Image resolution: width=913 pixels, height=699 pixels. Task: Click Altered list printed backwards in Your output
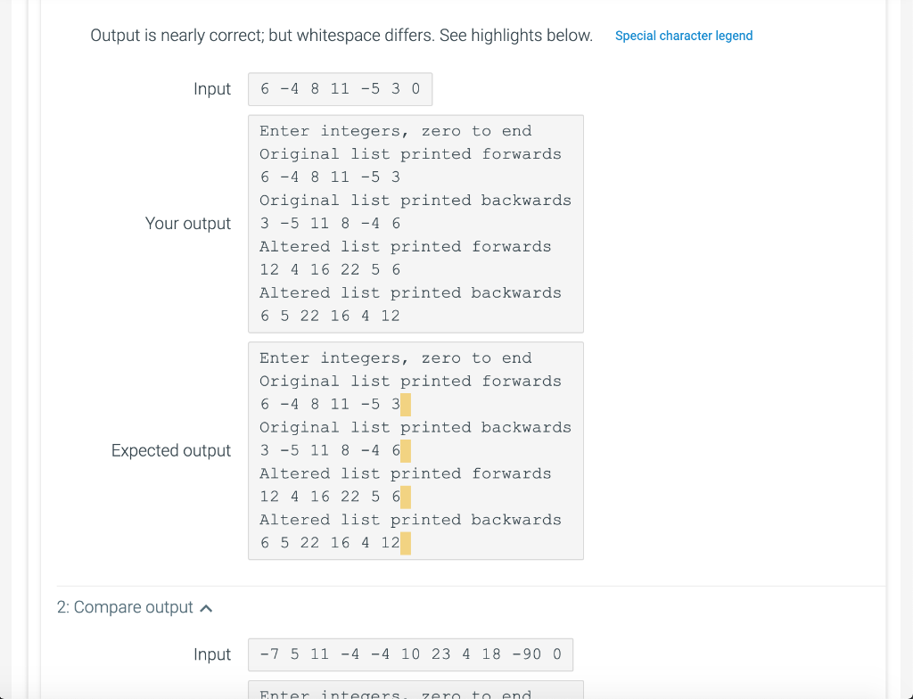click(410, 293)
